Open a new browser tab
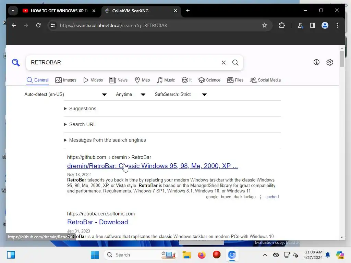 188,11
